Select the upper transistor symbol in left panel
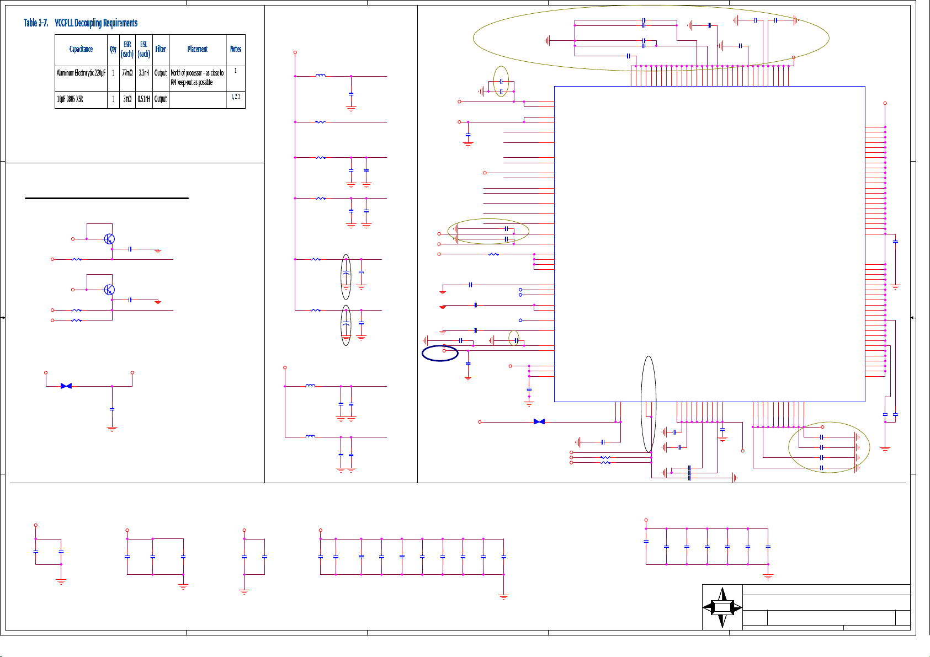The height and width of the screenshot is (657, 930). tap(109, 239)
